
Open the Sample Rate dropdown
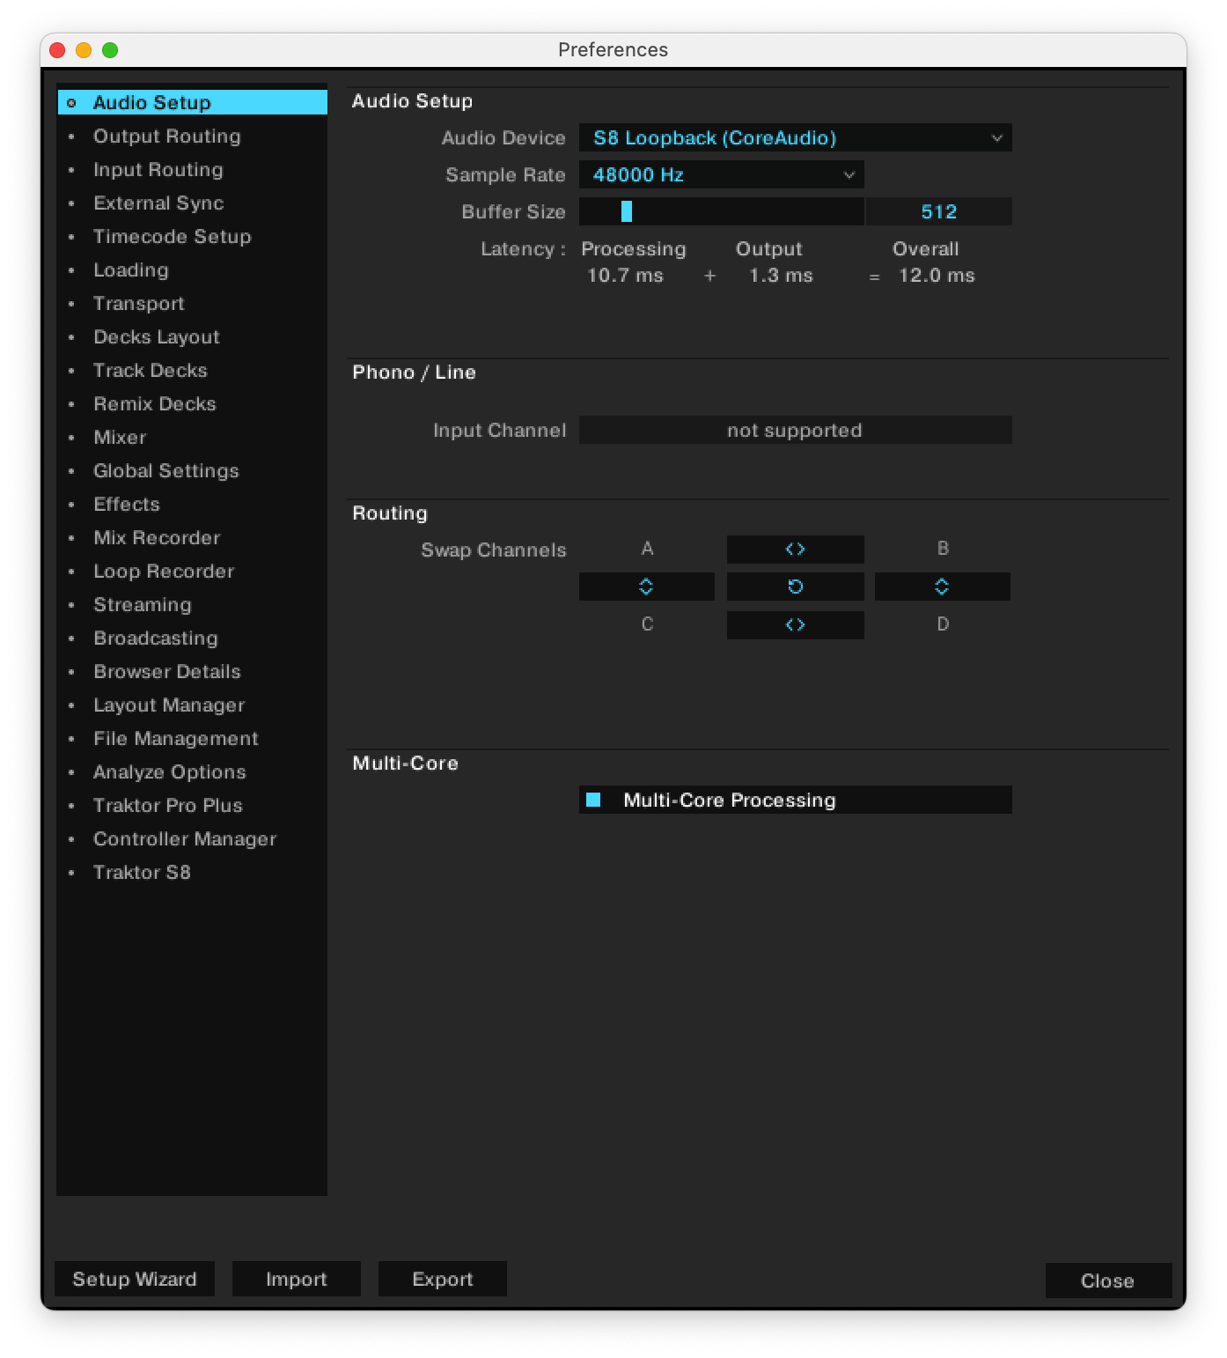coord(721,174)
